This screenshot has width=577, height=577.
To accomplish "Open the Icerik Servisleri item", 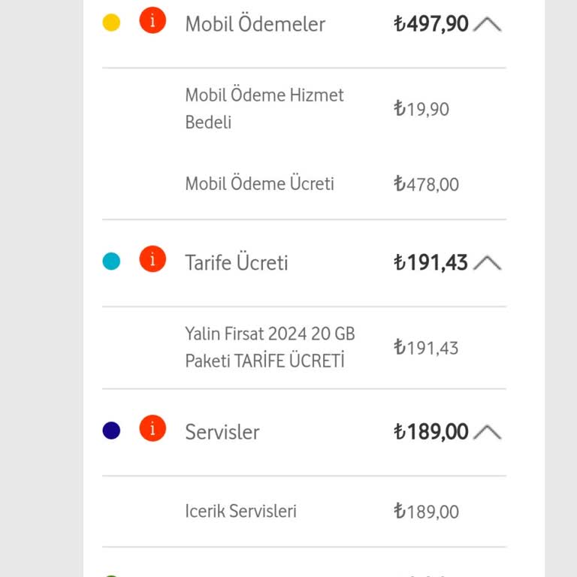I will [x=304, y=511].
